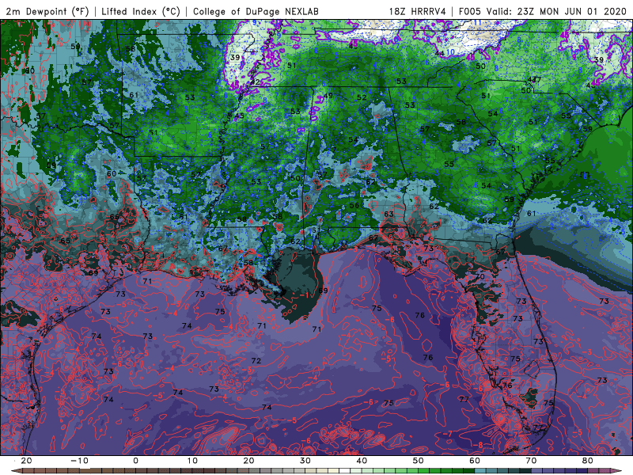633x475 pixels.
Task: Click the '0' tick label on color scale
Action: (x=135, y=461)
